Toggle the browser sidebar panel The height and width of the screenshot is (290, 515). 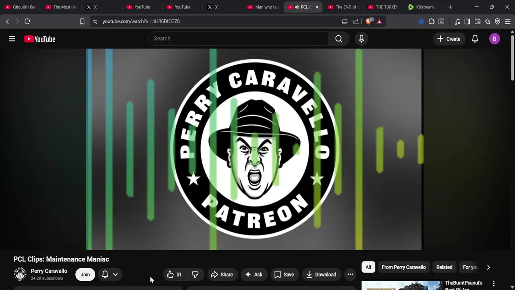467,21
